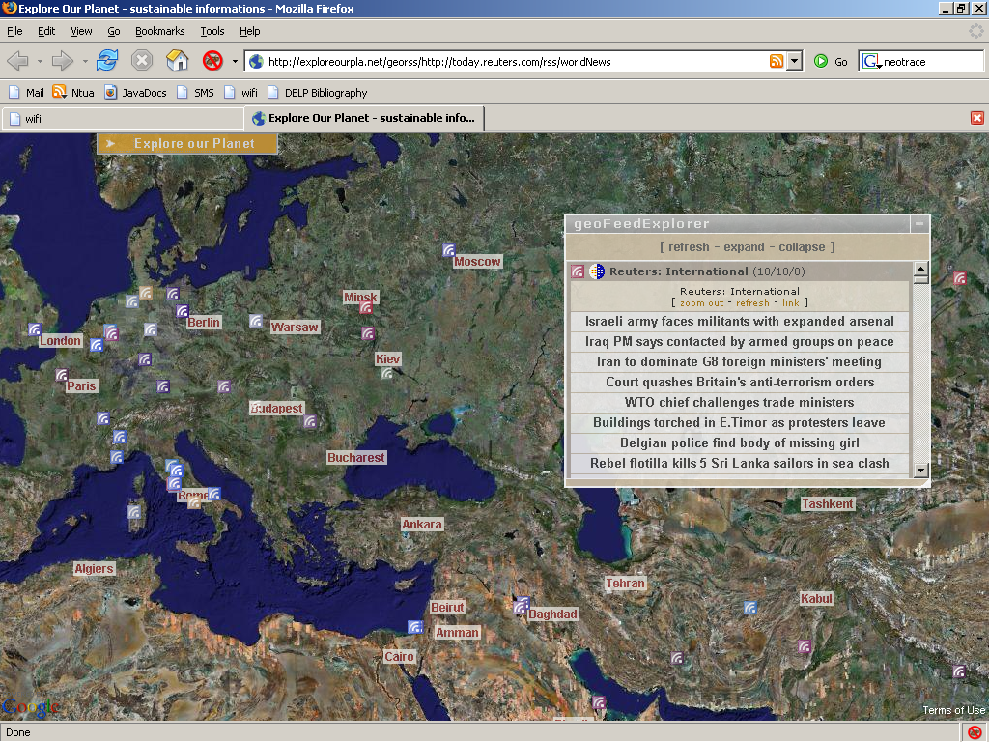The height and width of the screenshot is (742, 989).
Task: Open the Adblock dropdown arrow
Action: click(235, 61)
